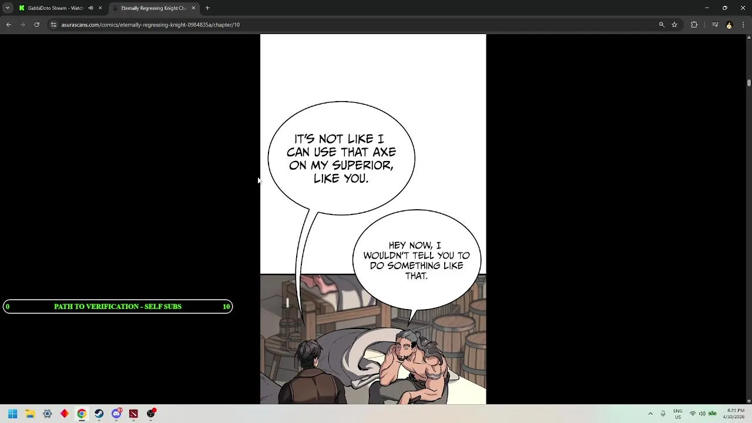Open the zoom level indicator
Viewport: 752px width, 423px height.
662,25
